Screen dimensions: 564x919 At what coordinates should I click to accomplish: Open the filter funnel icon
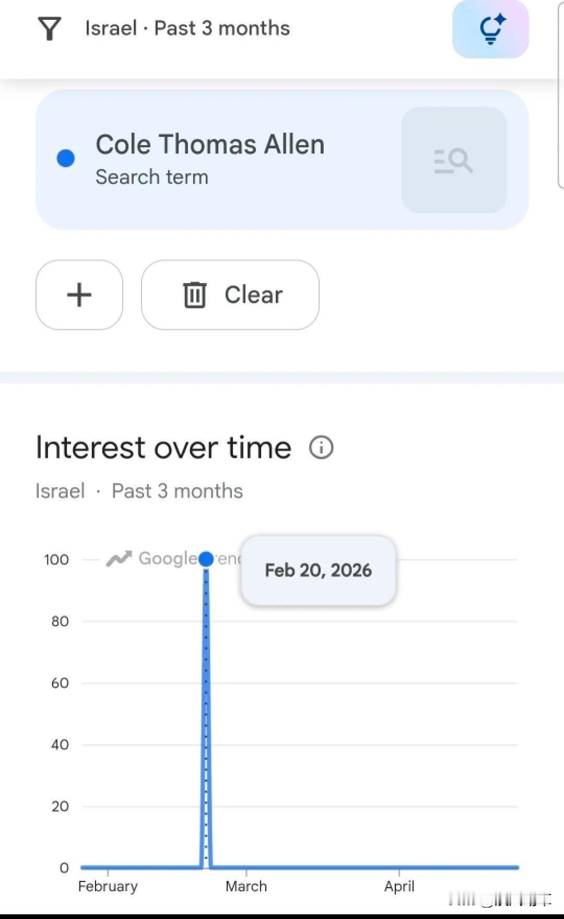coord(50,28)
